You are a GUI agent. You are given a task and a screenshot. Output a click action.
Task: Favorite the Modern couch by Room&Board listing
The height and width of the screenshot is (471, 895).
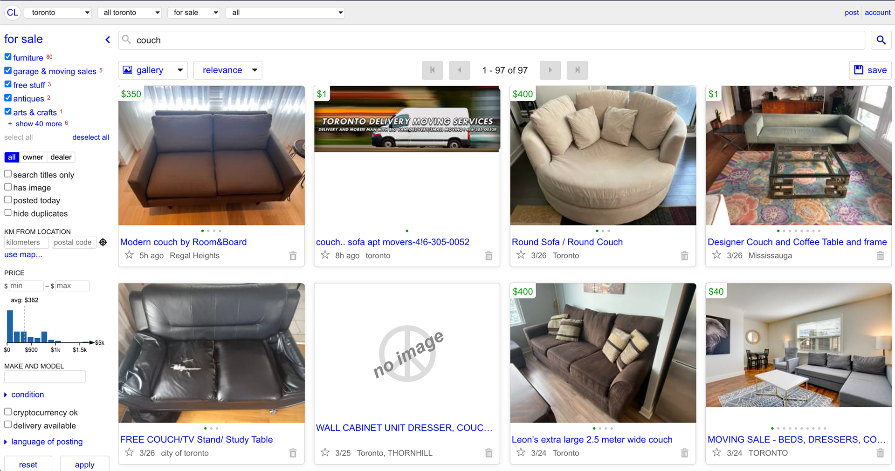coord(130,255)
